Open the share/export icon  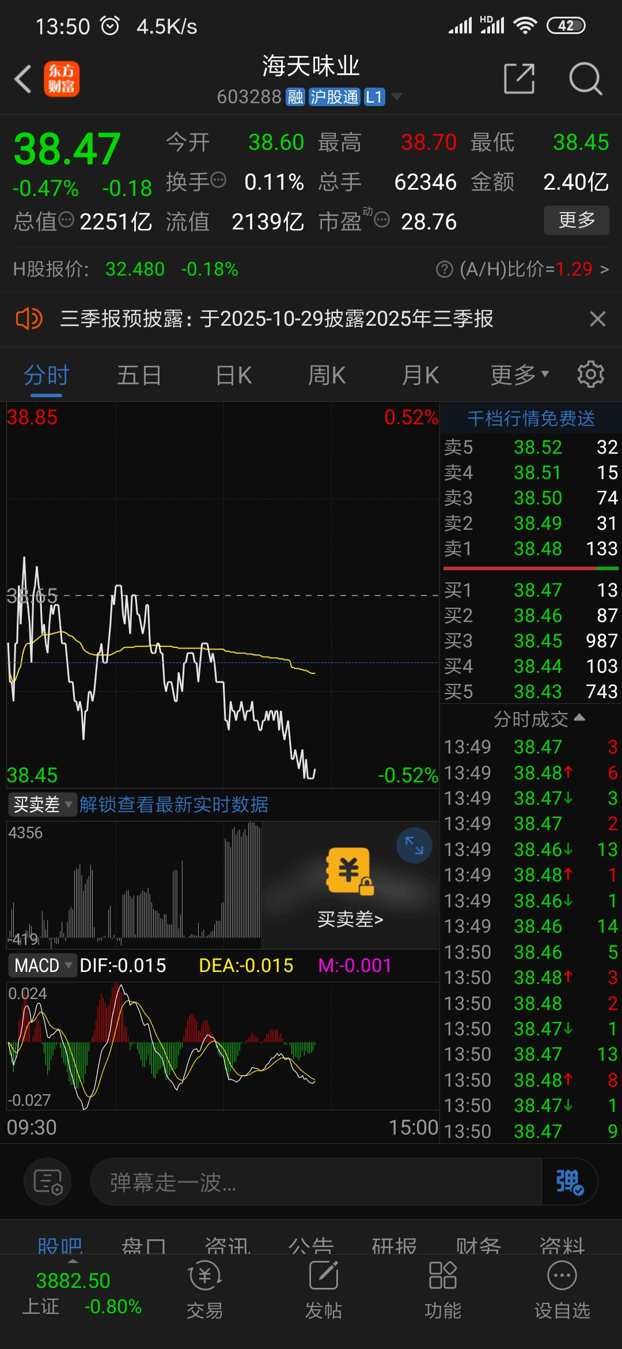(519, 78)
